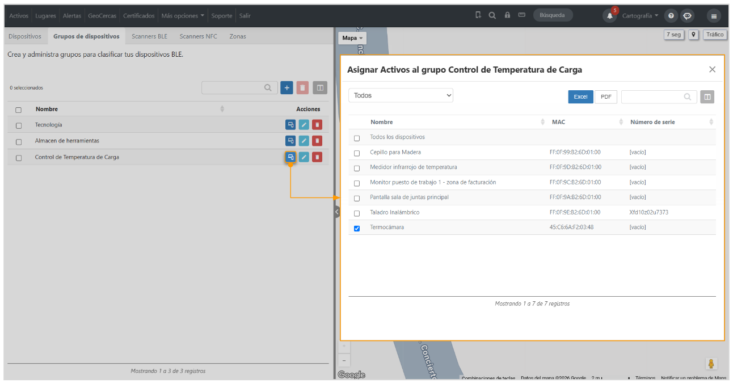Expand the Más opciones menu
This screenshot has height=383, width=733.
point(183,16)
